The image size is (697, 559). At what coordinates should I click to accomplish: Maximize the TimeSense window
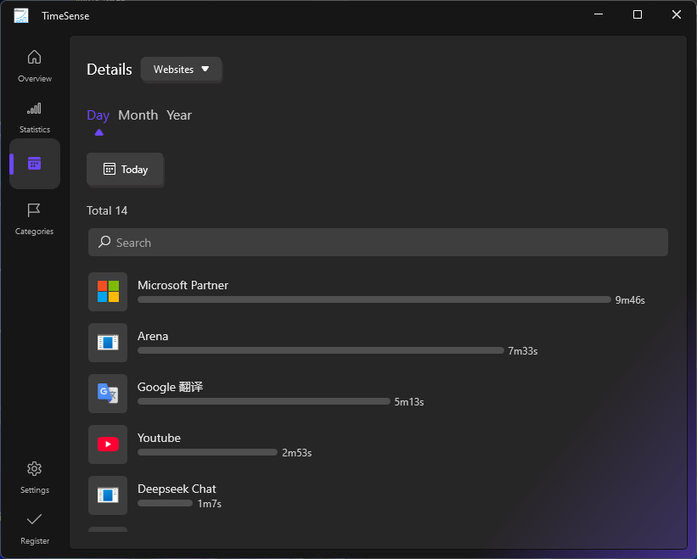638,14
